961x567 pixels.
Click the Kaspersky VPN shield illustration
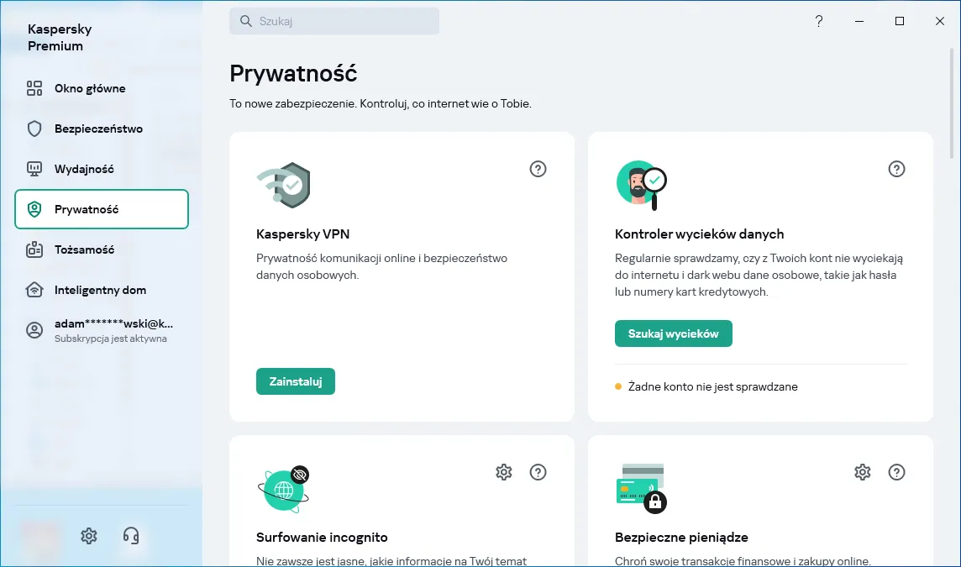(284, 186)
